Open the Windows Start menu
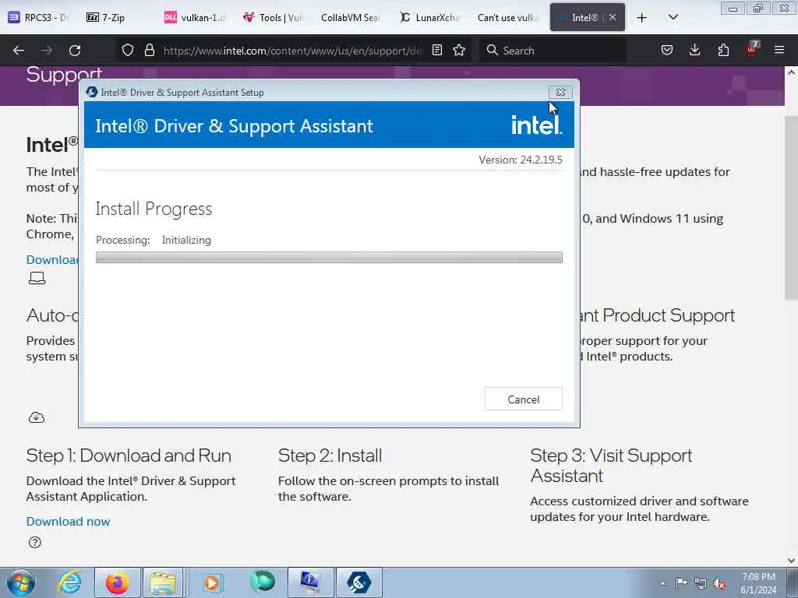The width and height of the screenshot is (798, 598). pos(21,582)
